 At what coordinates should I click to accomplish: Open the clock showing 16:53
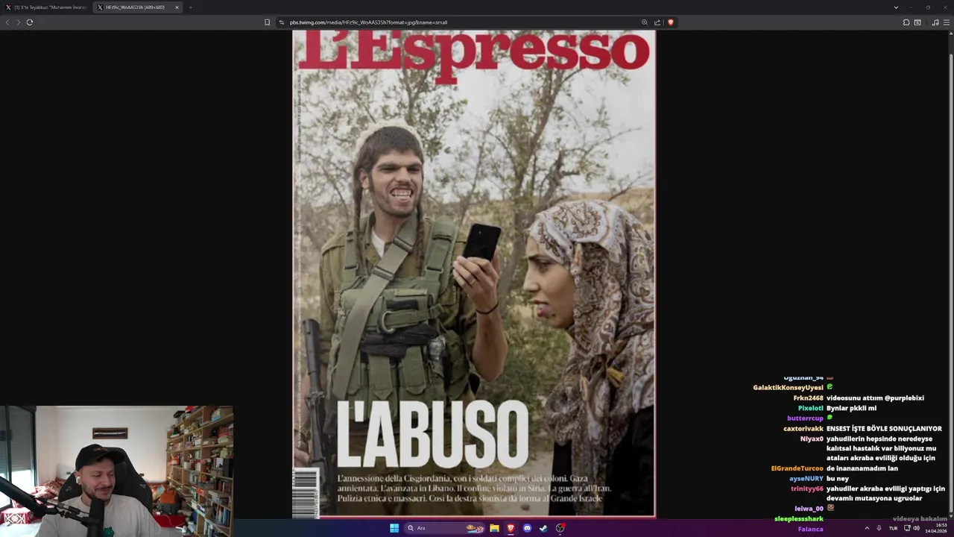pyautogui.click(x=936, y=528)
